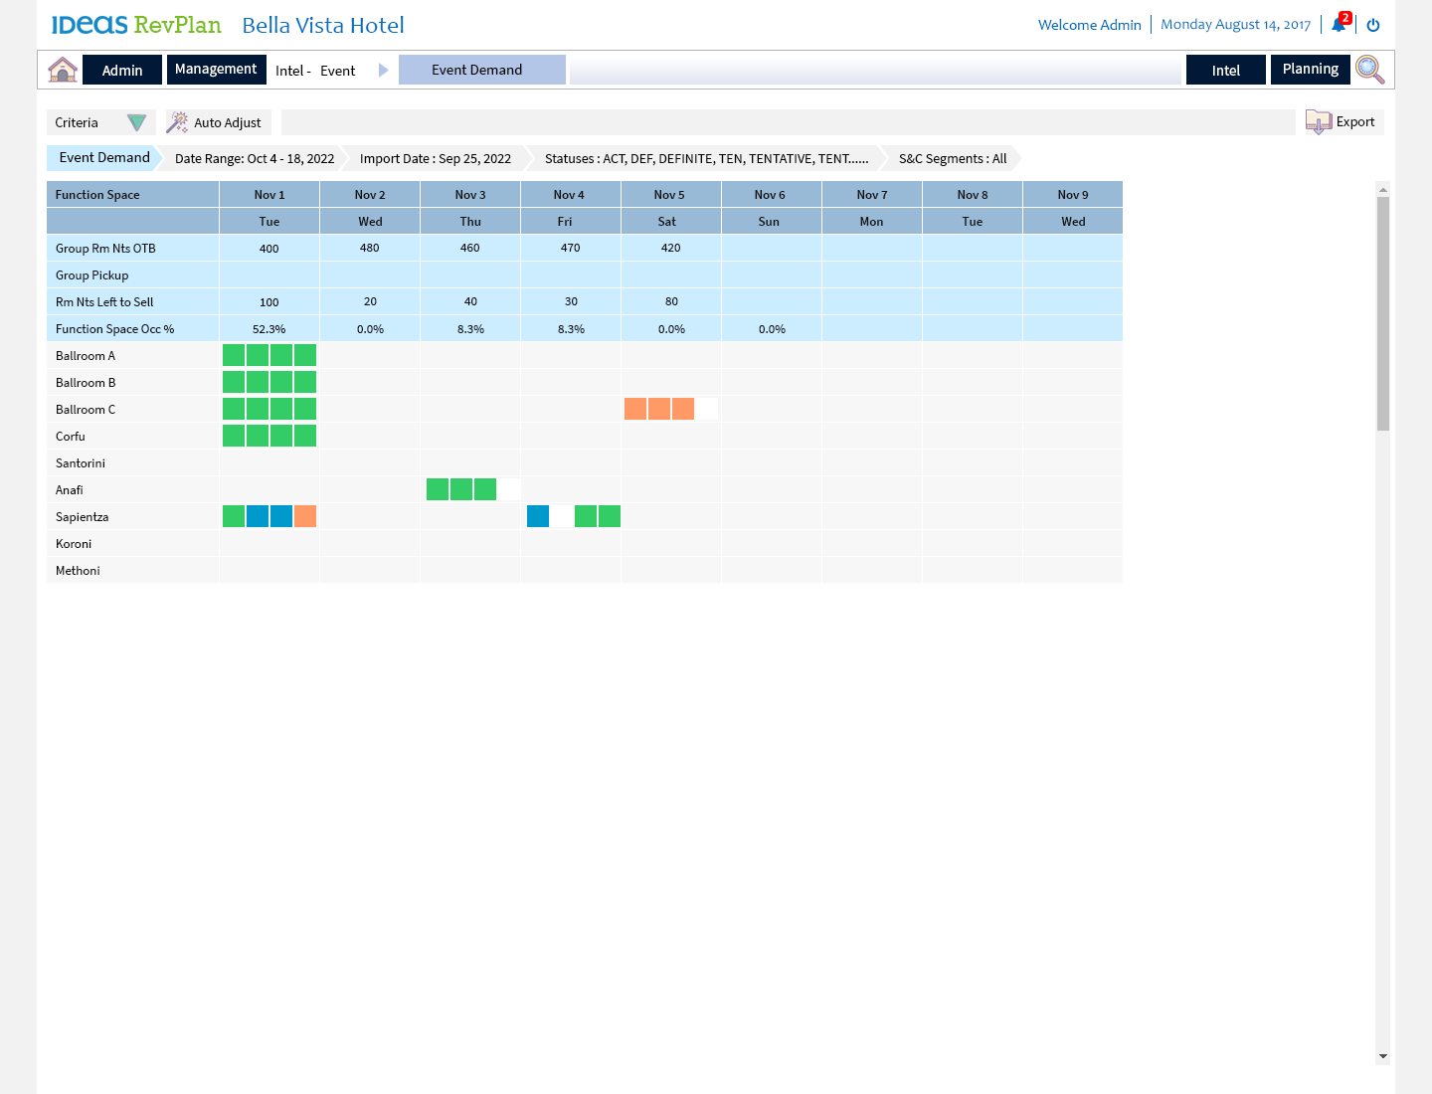Click the Statuses filter breadcrumb
Screen dimensions: 1432x1094
pyautogui.click(x=706, y=158)
